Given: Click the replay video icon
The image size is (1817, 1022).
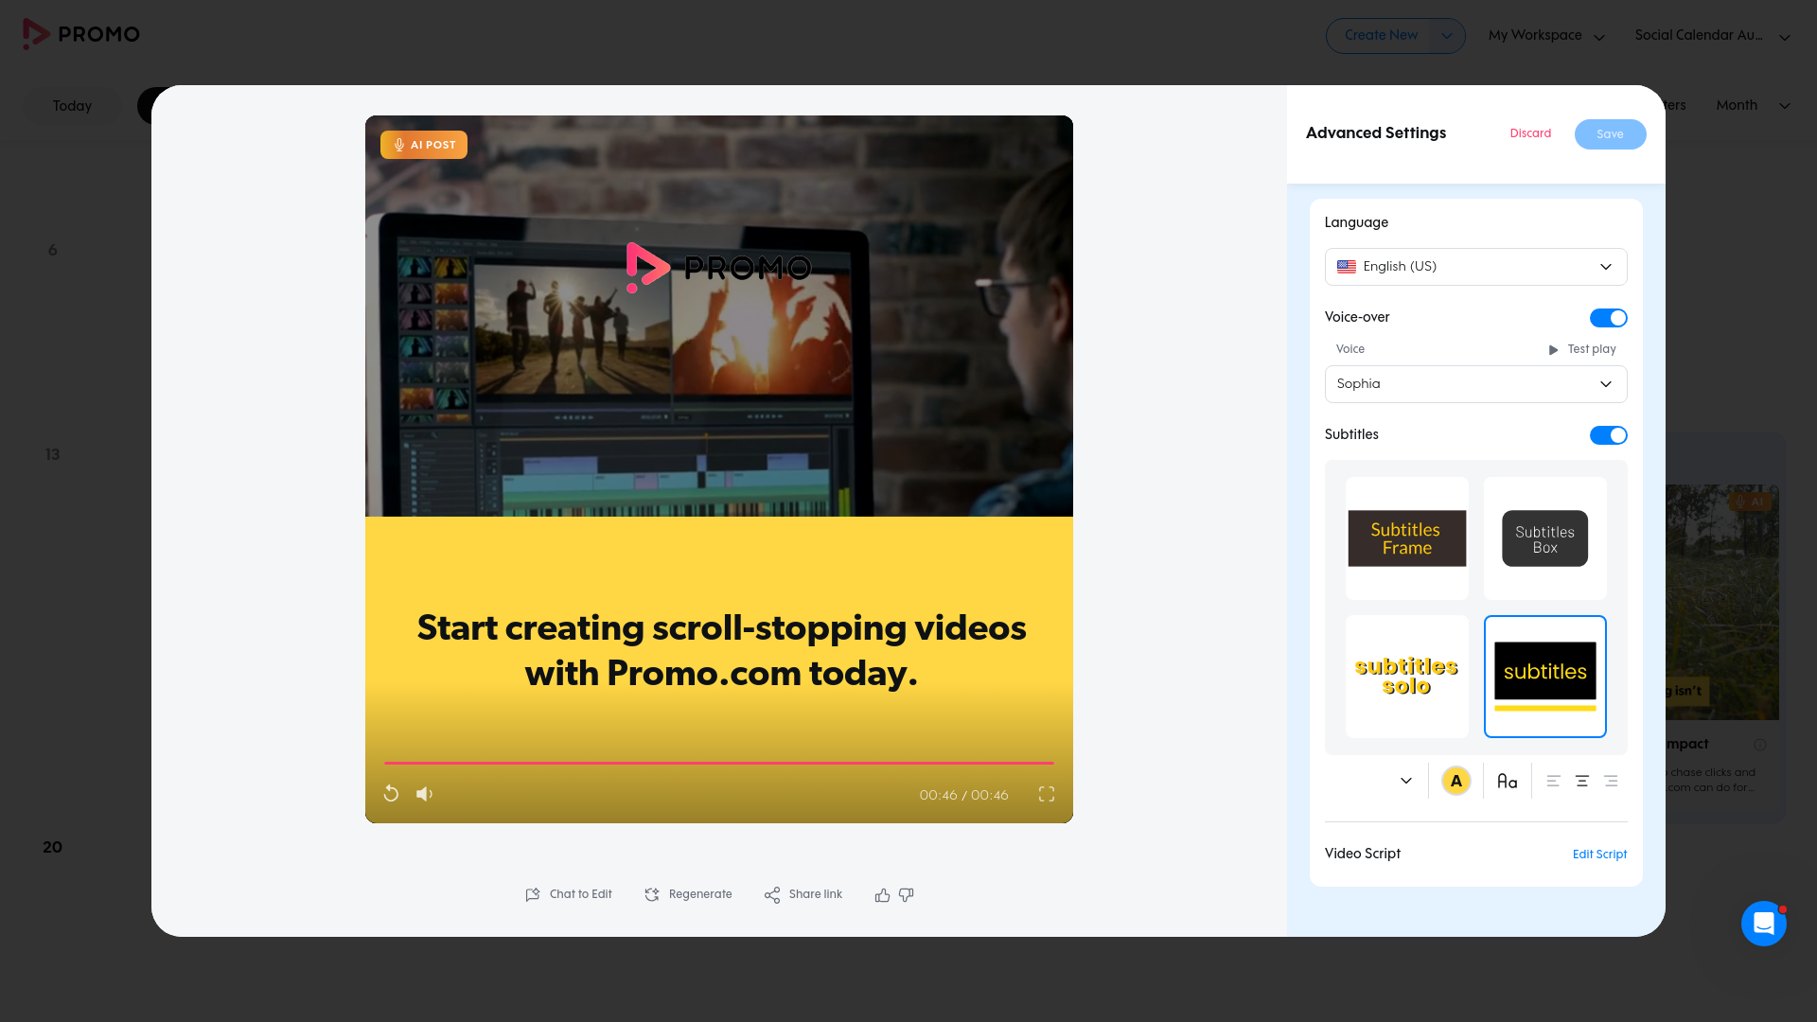Looking at the screenshot, I should point(391,794).
